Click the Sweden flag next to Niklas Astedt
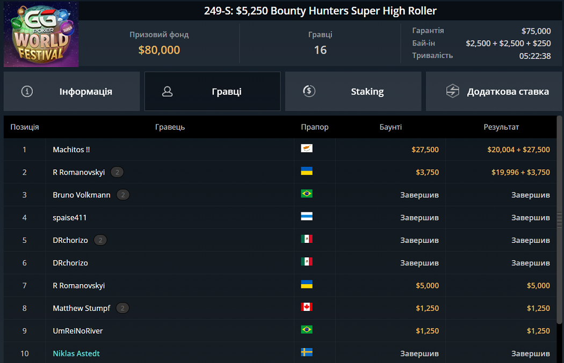This screenshot has height=363, width=564. coord(307,352)
